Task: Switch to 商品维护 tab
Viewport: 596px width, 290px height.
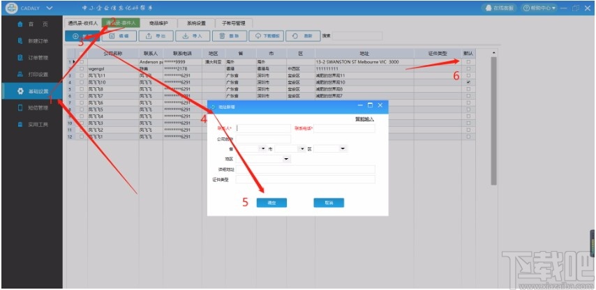Action: click(x=158, y=23)
